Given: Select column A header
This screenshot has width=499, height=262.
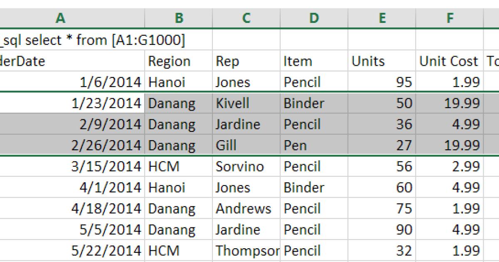Looking at the screenshot, I should click(61, 18).
